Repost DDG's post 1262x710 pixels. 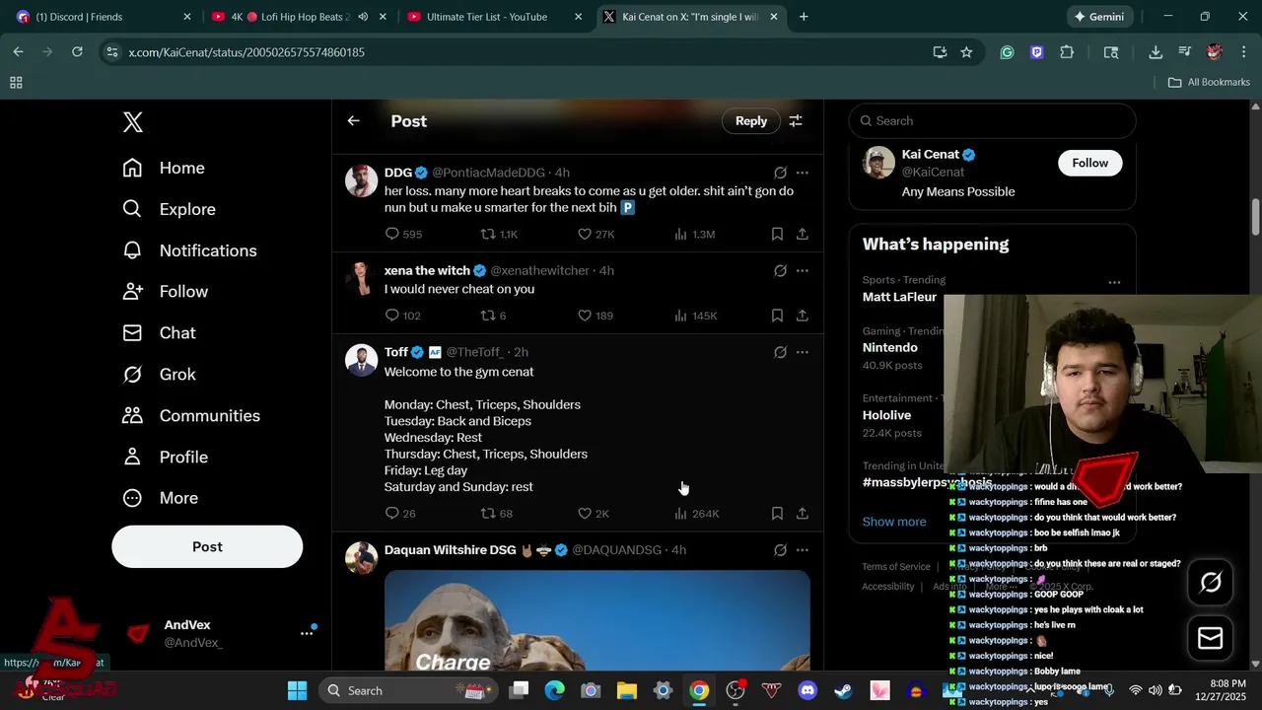click(x=499, y=234)
